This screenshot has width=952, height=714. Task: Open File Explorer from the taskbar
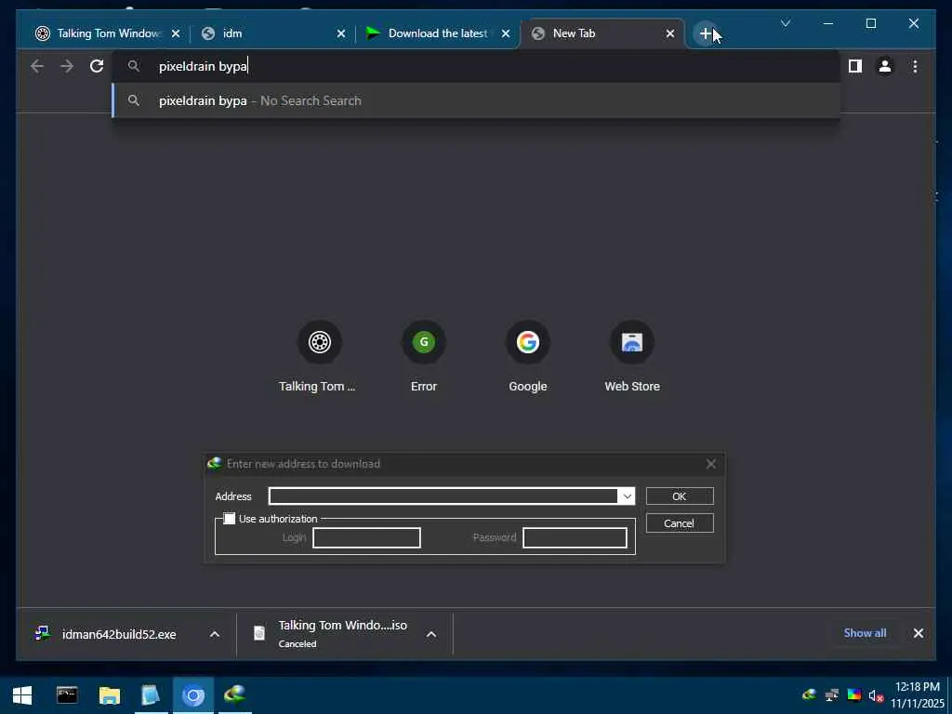coord(110,695)
